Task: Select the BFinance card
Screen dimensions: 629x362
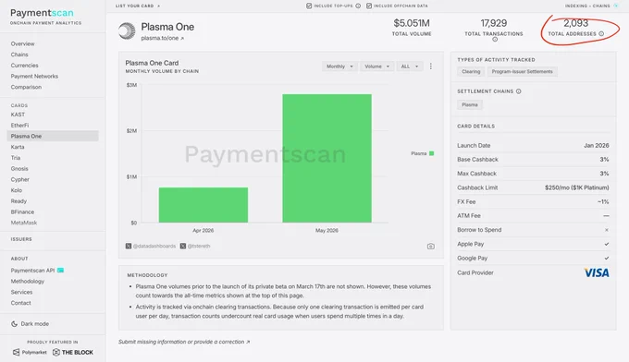Action: (22, 211)
